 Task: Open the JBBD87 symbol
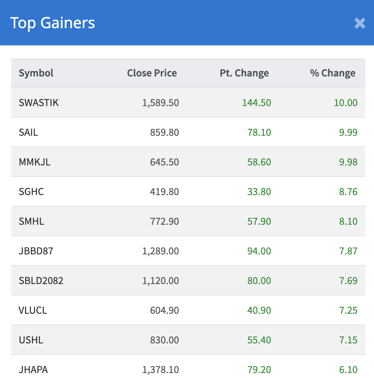[36, 251]
